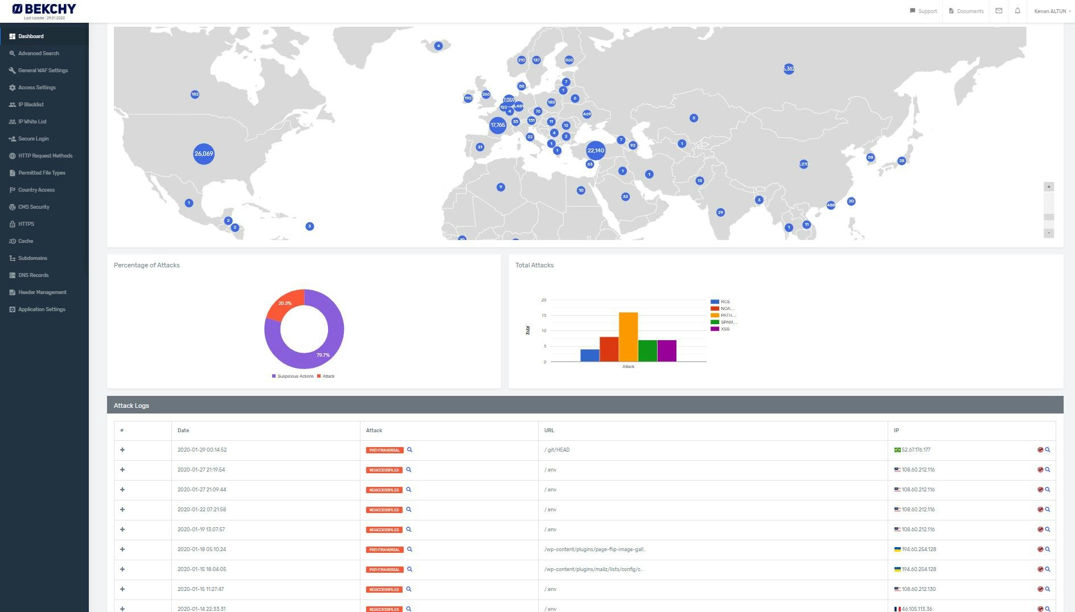Open the Documents link in header
Viewport: 1075px width, 612px height.
point(966,11)
